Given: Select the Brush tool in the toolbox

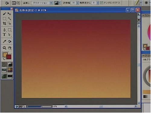Looking at the screenshot, I should coord(4,14).
